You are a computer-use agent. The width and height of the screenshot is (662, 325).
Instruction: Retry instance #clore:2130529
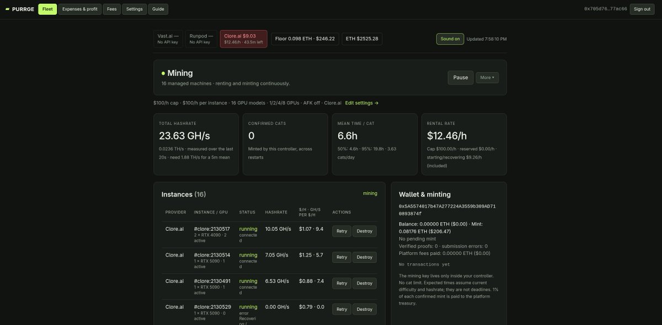342,309
